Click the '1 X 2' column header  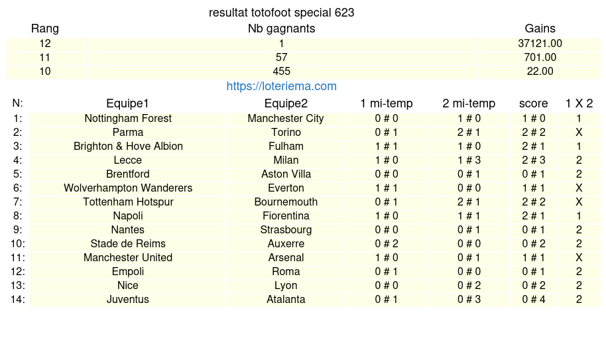[x=579, y=103]
